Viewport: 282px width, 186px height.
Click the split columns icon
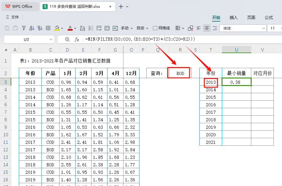[x=91, y=28]
